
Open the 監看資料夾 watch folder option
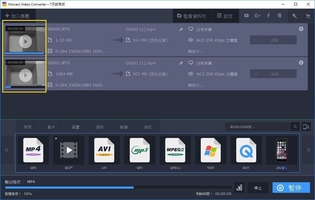click(192, 16)
